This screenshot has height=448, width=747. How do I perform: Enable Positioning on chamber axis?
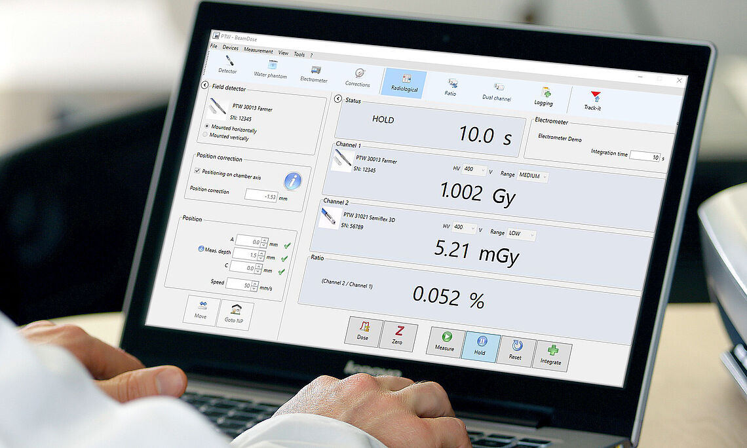[197, 171]
